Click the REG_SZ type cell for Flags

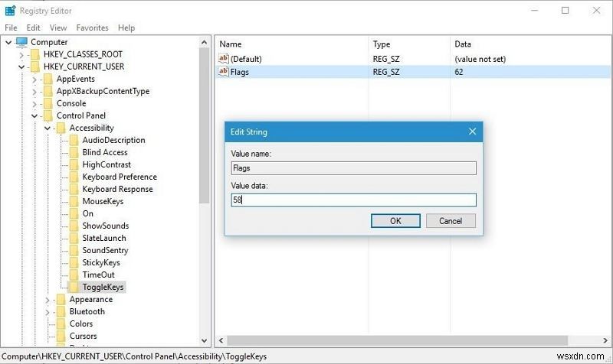pyautogui.click(x=386, y=72)
